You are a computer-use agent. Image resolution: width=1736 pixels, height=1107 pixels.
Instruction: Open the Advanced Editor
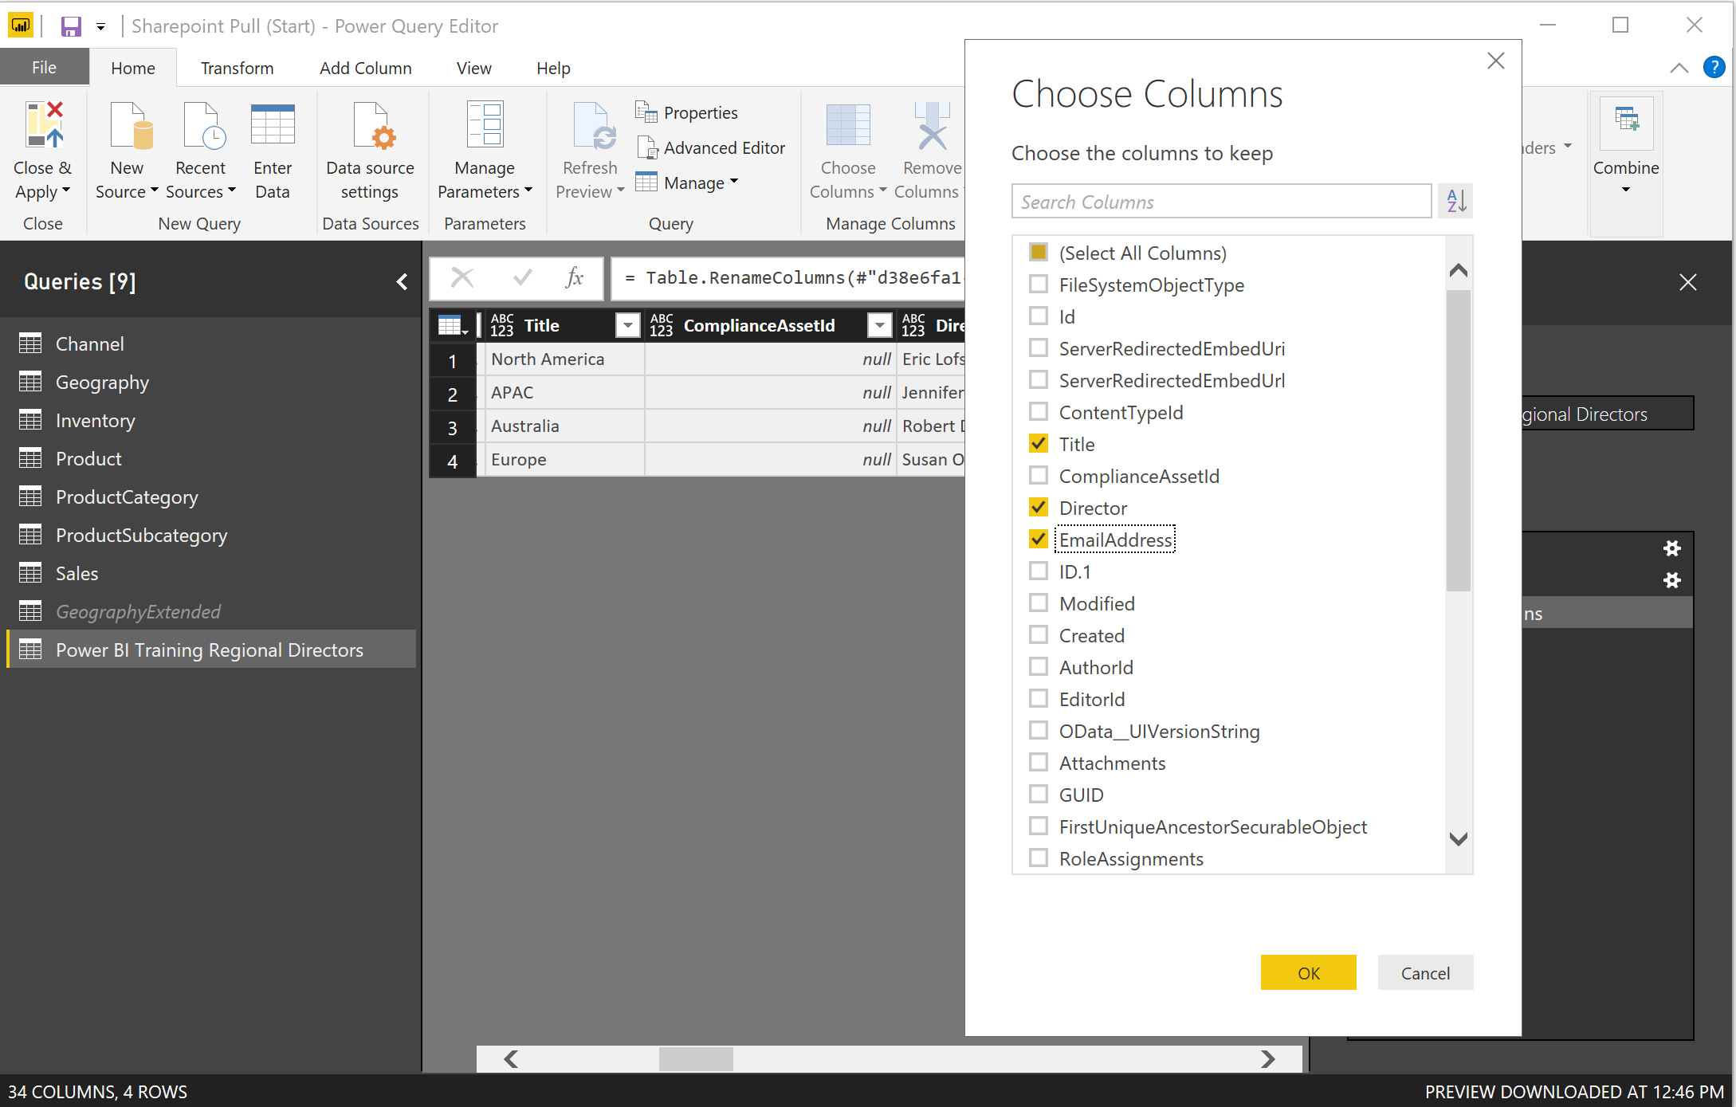(711, 147)
